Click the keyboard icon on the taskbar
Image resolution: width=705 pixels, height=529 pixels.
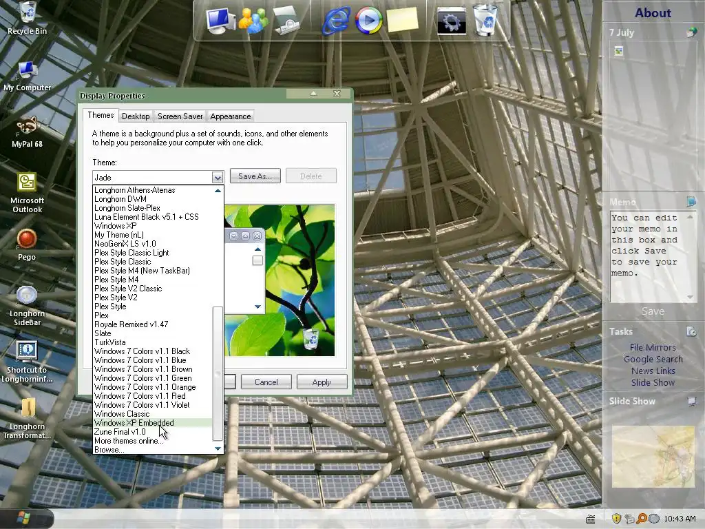click(591, 519)
